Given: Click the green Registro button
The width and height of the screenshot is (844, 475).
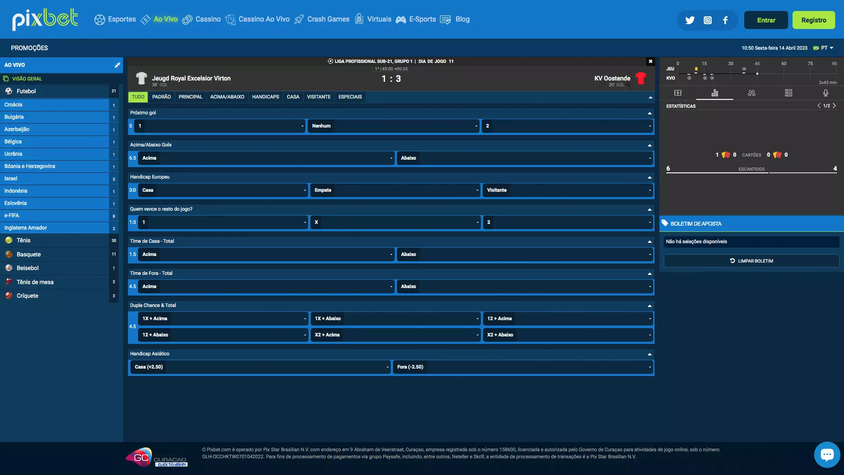Looking at the screenshot, I should click(814, 20).
